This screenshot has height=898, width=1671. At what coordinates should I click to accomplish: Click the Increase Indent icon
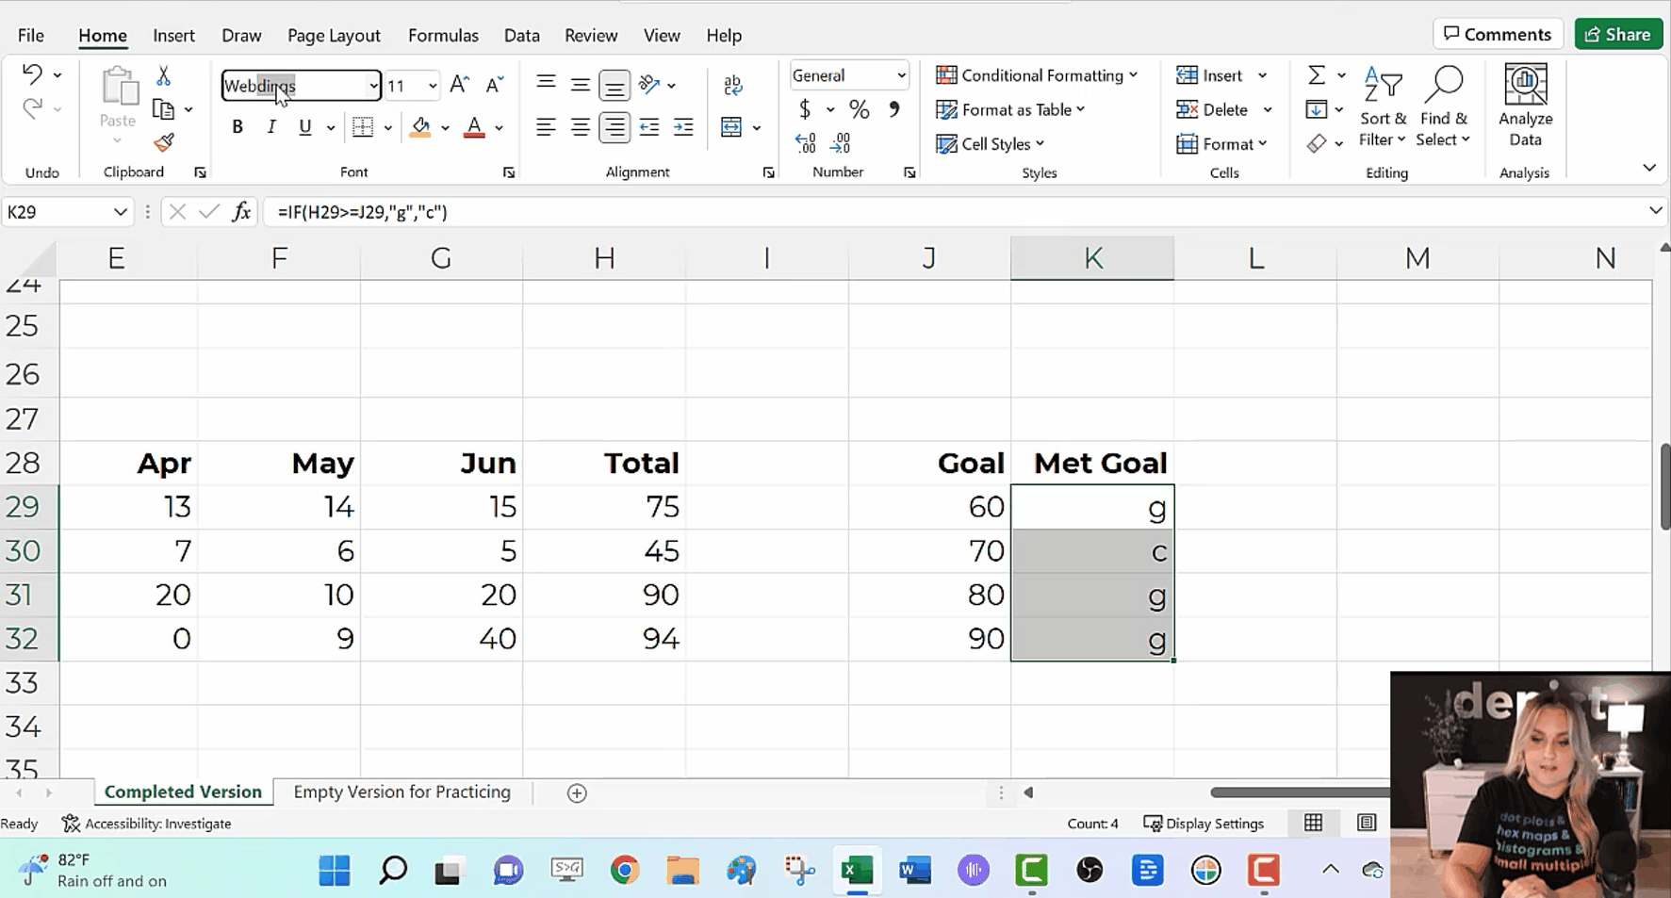[x=684, y=127]
